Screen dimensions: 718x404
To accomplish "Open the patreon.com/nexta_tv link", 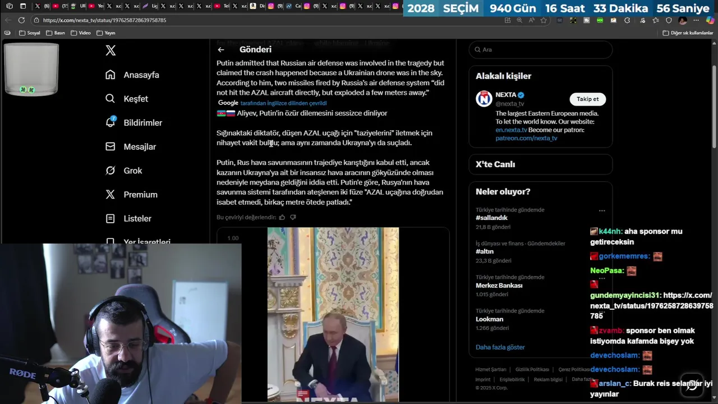I will click(x=526, y=138).
